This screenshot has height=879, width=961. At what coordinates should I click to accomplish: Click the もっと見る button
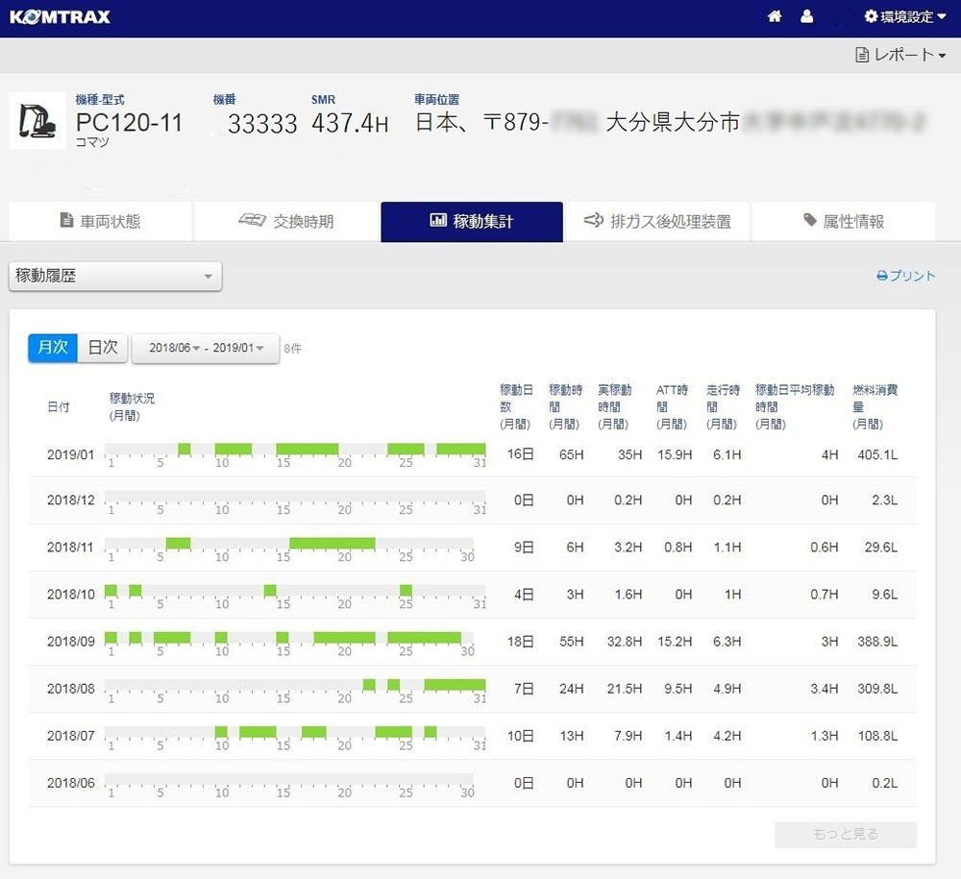pos(846,834)
